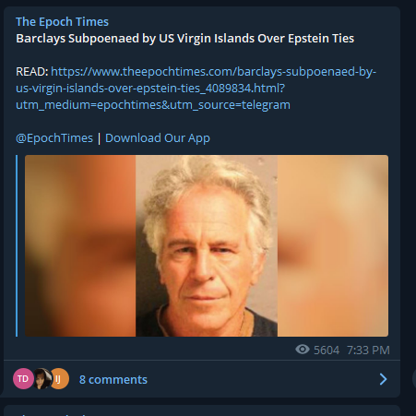Click the pink TD commenter avatar
Screen dimensions: 416x416
[23, 379]
